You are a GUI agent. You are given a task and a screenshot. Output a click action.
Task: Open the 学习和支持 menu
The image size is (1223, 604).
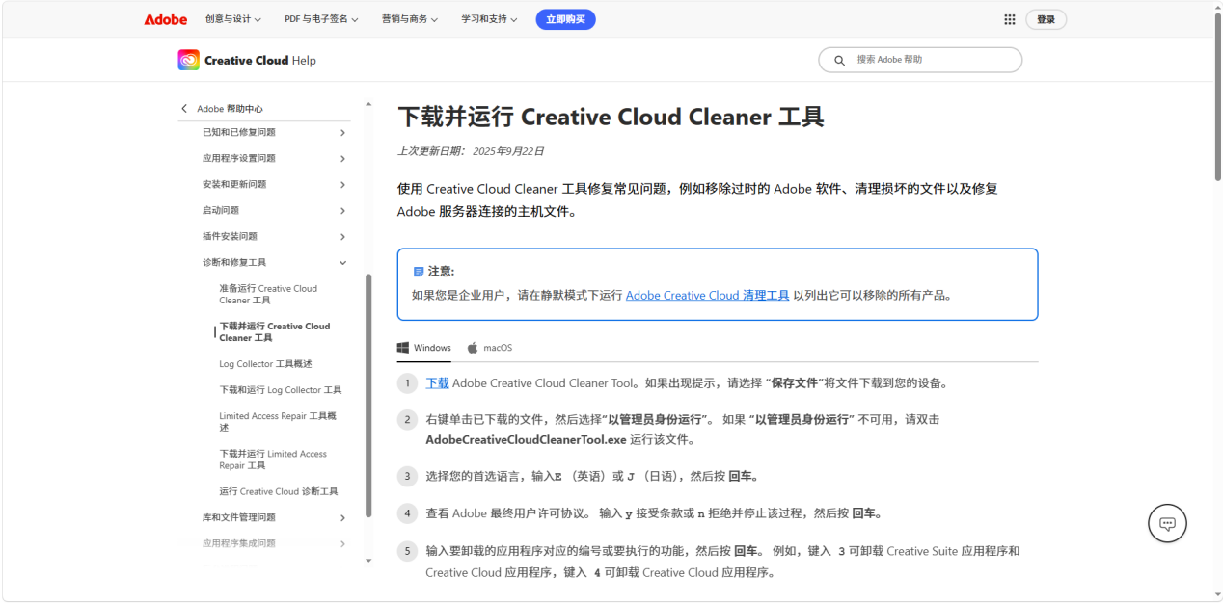pos(489,19)
